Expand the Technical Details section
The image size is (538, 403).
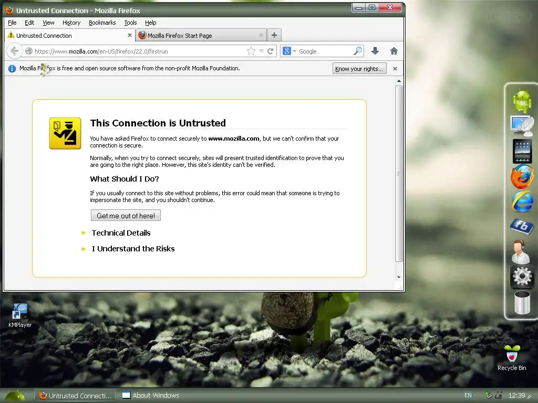point(121,233)
